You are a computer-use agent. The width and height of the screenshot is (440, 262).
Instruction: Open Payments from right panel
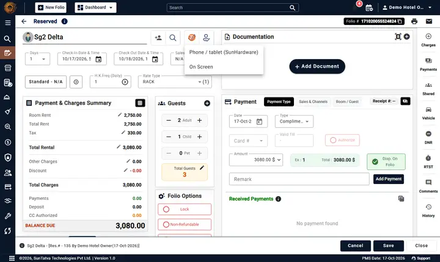coord(428,65)
